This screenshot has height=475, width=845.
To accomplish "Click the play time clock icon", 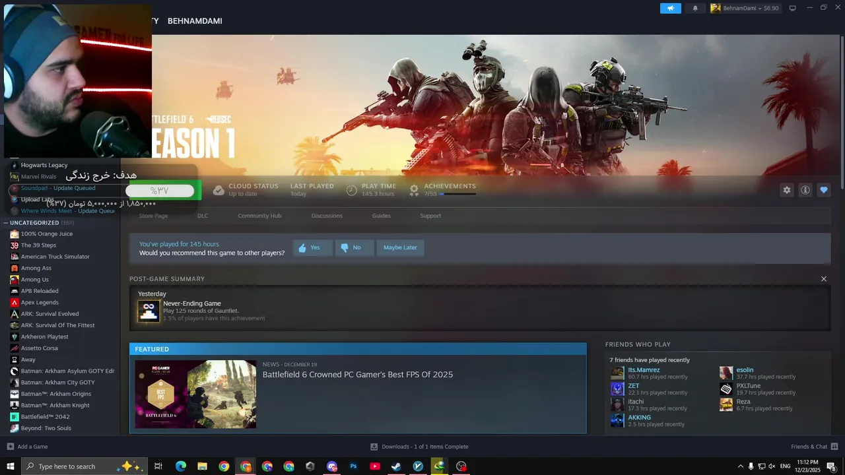I will 352,190.
